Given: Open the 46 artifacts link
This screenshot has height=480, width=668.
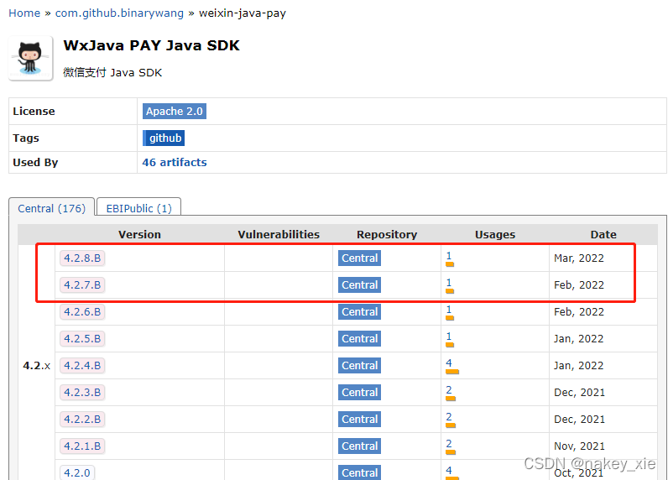Looking at the screenshot, I should coord(175,162).
